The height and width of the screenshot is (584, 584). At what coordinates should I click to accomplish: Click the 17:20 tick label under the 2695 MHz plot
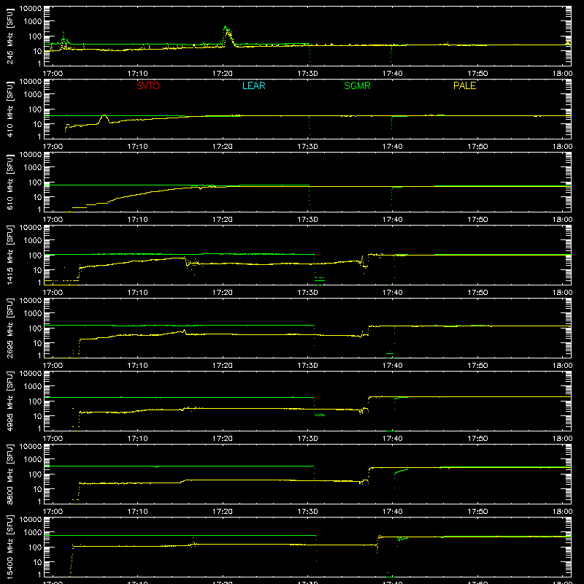pos(223,366)
